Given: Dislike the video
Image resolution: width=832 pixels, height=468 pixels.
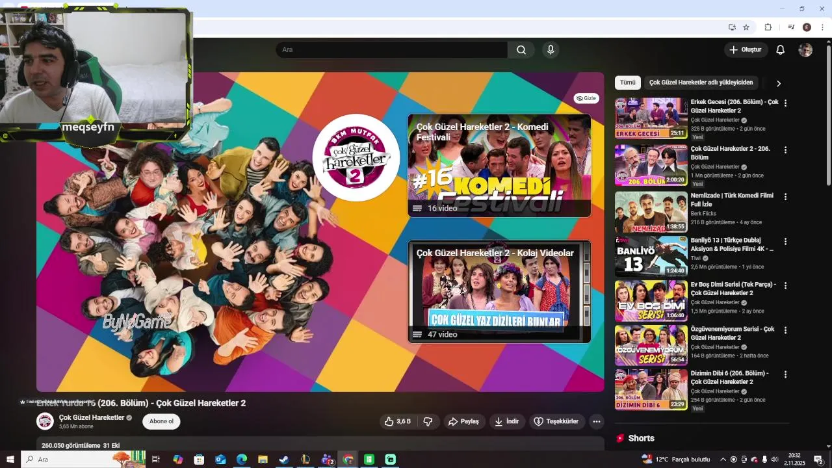Looking at the screenshot, I should (x=428, y=421).
